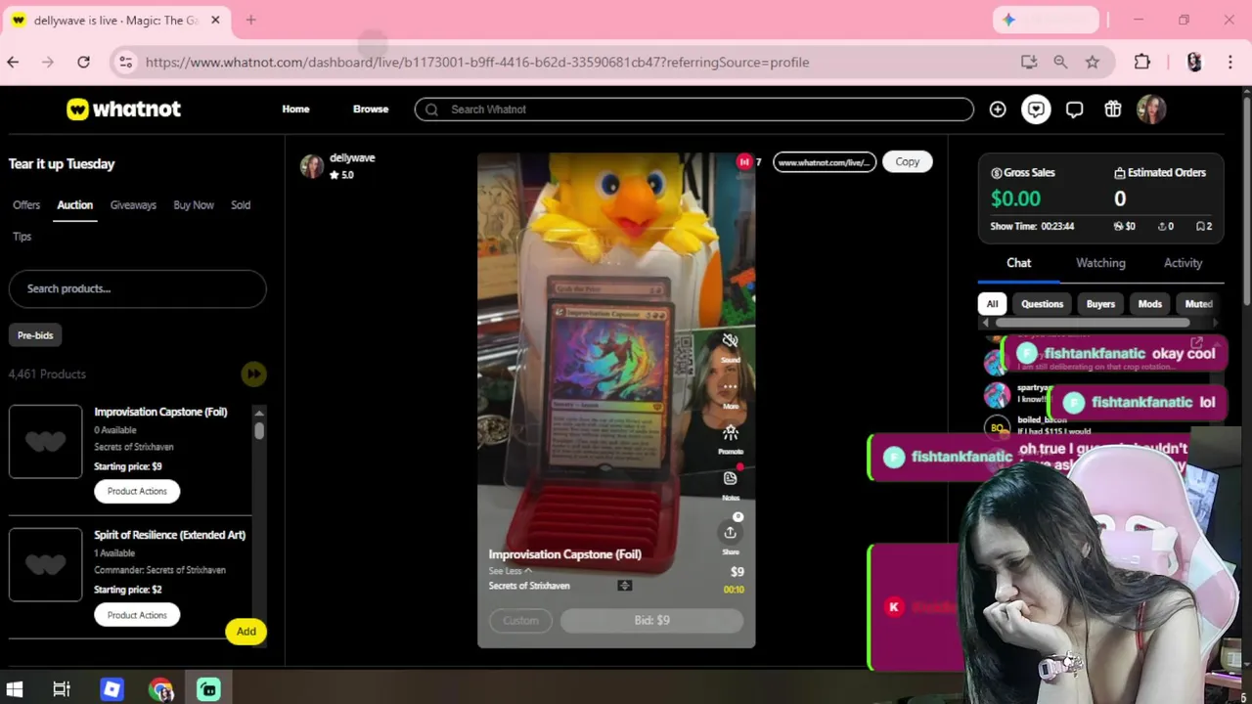Image resolution: width=1252 pixels, height=704 pixels.
Task: Filter chat to Mods
Action: click(1149, 304)
